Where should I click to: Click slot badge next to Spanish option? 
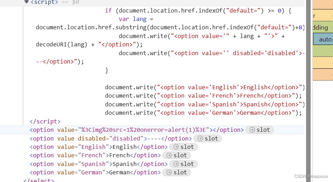click(x=183, y=164)
